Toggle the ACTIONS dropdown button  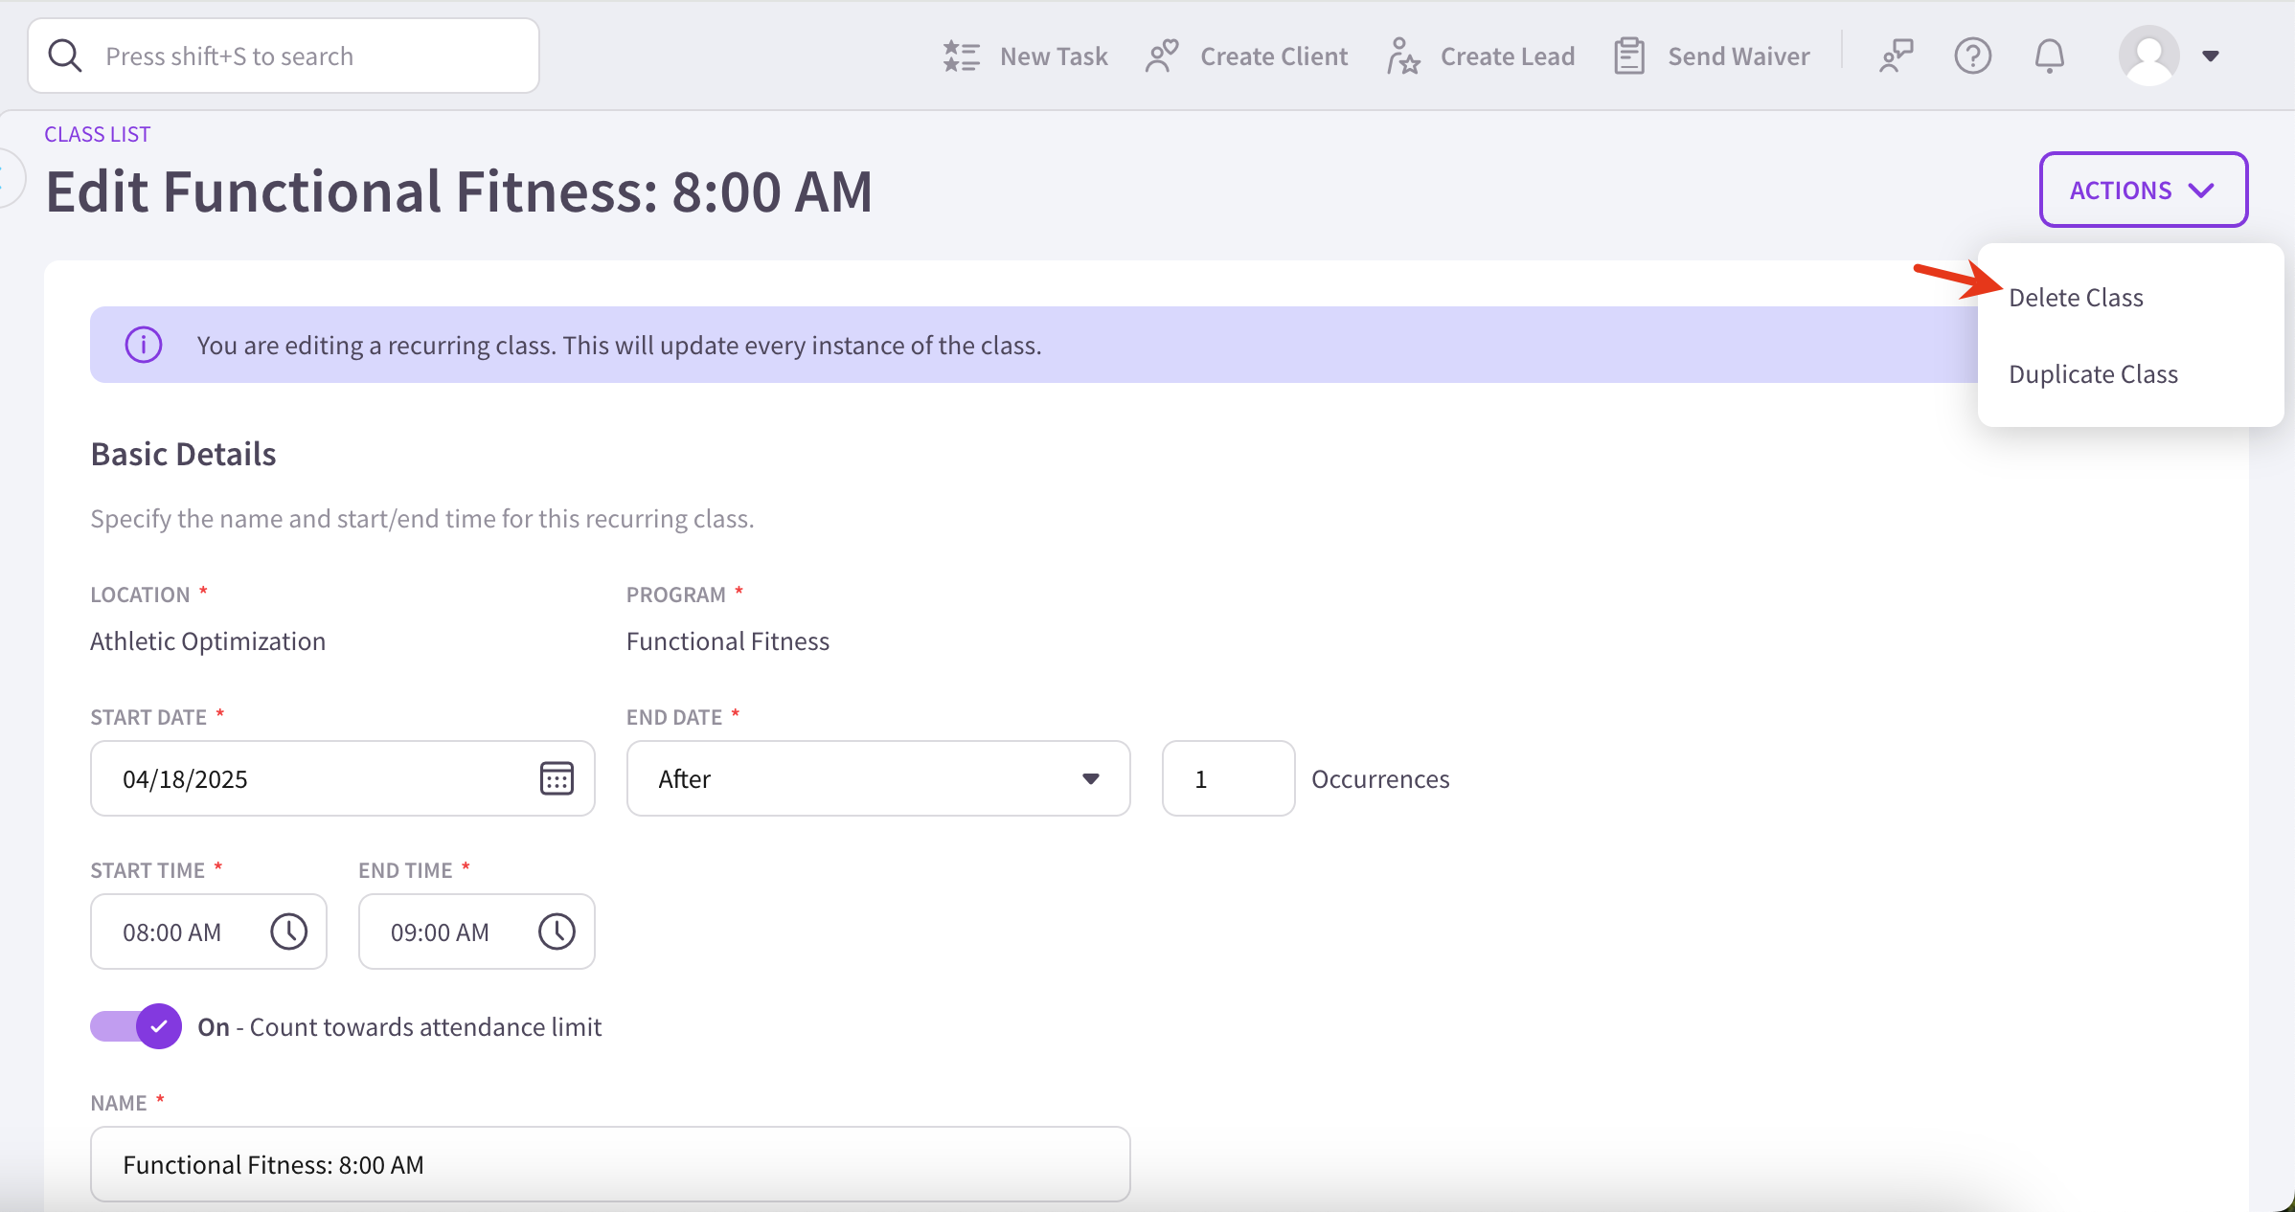pos(2144,190)
